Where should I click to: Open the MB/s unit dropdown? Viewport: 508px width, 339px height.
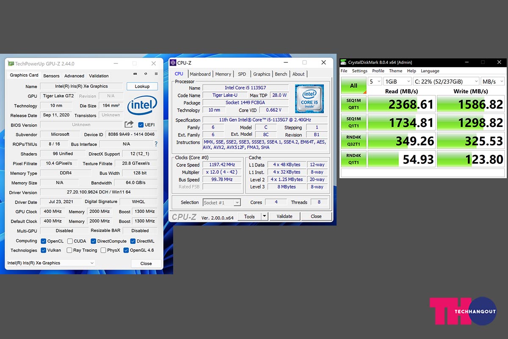[493, 81]
